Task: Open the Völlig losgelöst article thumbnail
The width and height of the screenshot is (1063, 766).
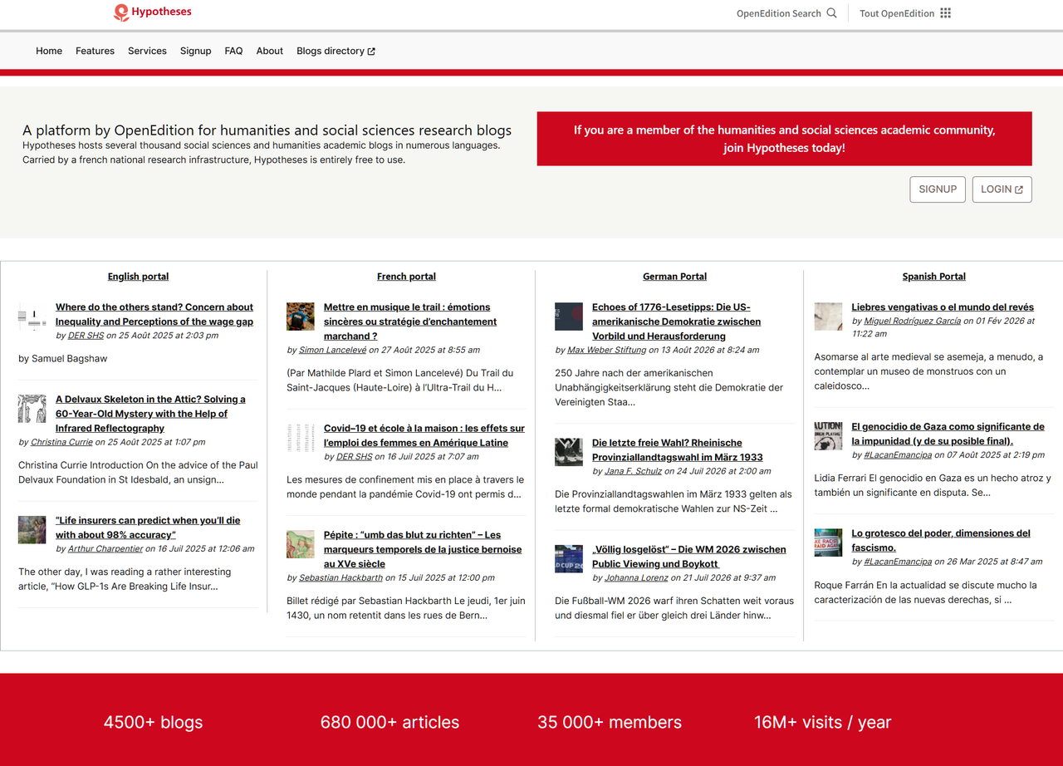Action: (x=569, y=558)
